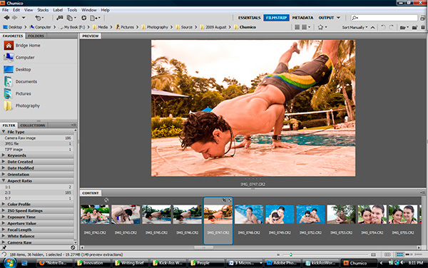428x268 pixels.
Task: Click the Bridge Home icon
Action: pos(9,45)
